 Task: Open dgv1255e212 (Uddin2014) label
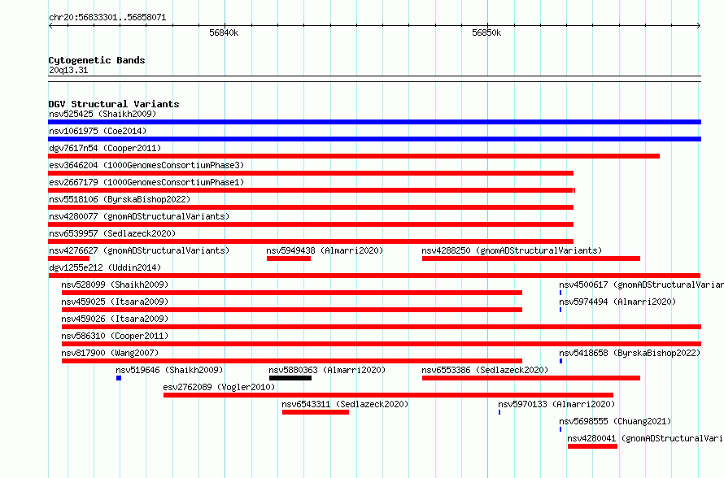[105, 267]
